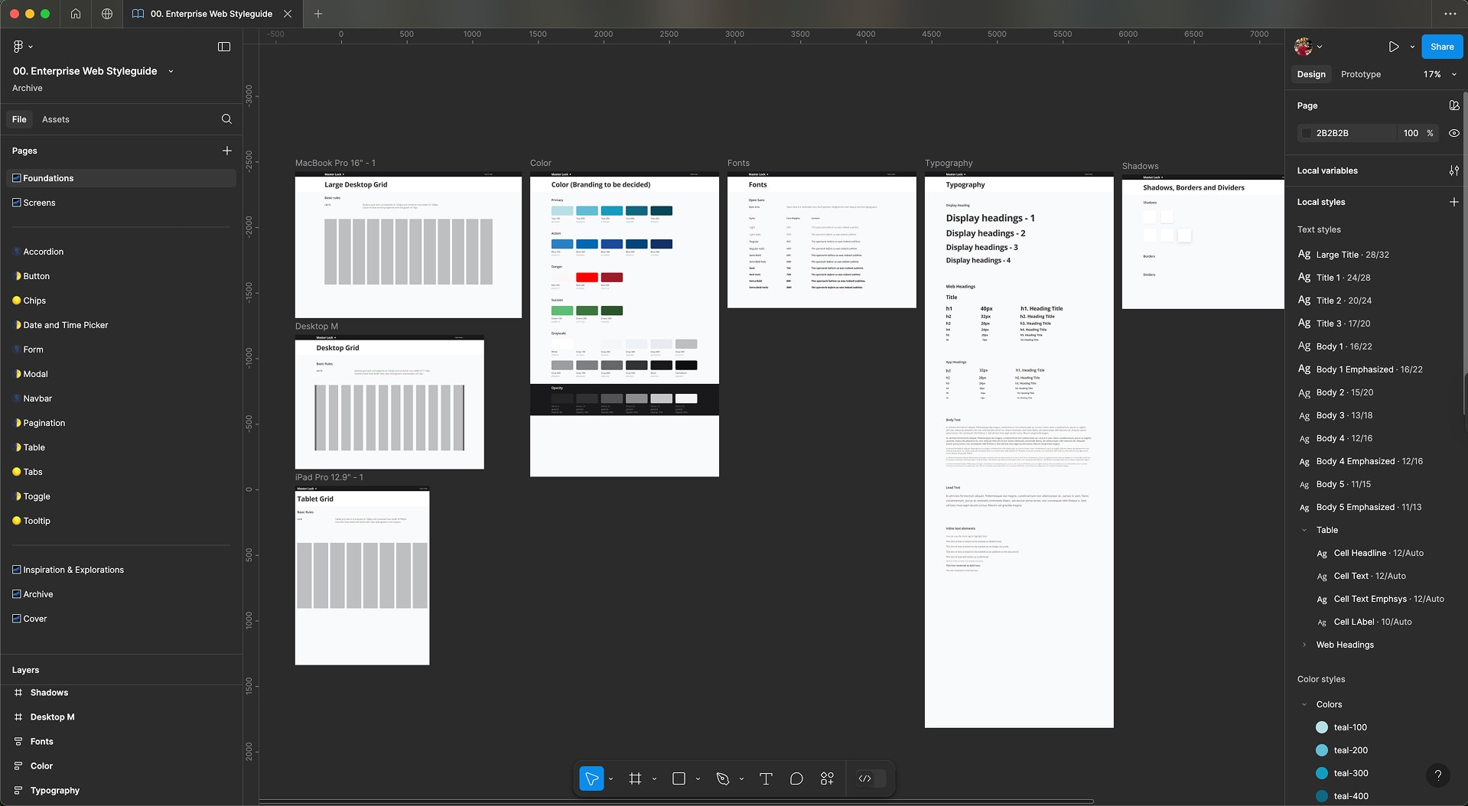Select the Move tool in toolbar
This screenshot has height=806, width=1468.
(591, 778)
